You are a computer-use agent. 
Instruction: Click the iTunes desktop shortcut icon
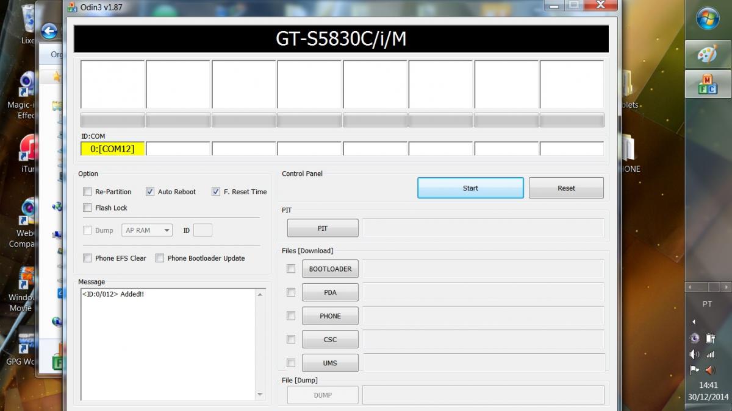(28, 149)
